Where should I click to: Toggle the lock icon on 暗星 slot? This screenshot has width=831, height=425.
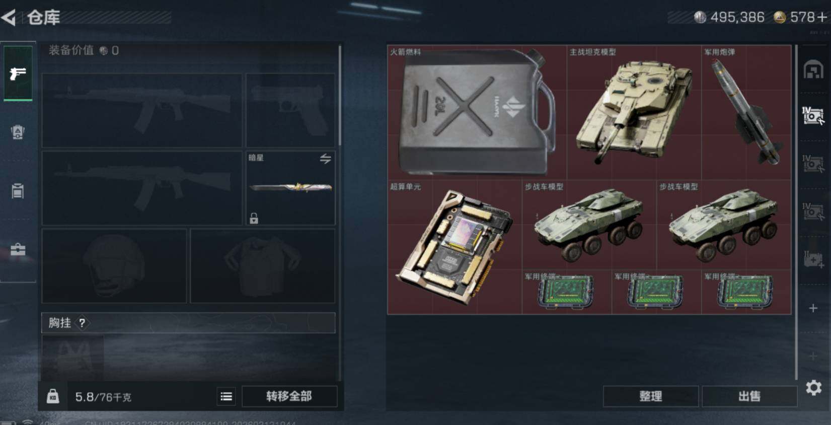[254, 218]
